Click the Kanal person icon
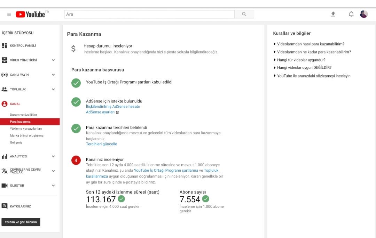Screen dimensions: 376x238 pyautogui.click(x=4, y=104)
